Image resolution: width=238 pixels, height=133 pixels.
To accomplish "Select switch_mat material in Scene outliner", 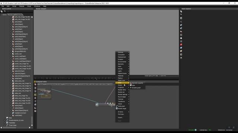I will [x=18, y=54].
